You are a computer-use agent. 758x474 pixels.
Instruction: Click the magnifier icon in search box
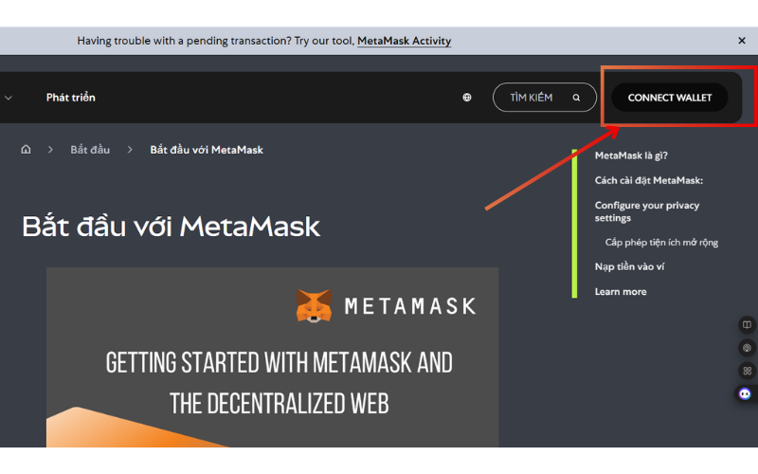click(x=576, y=98)
